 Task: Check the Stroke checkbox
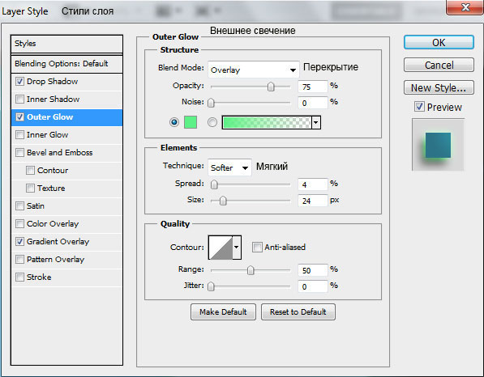(x=19, y=277)
